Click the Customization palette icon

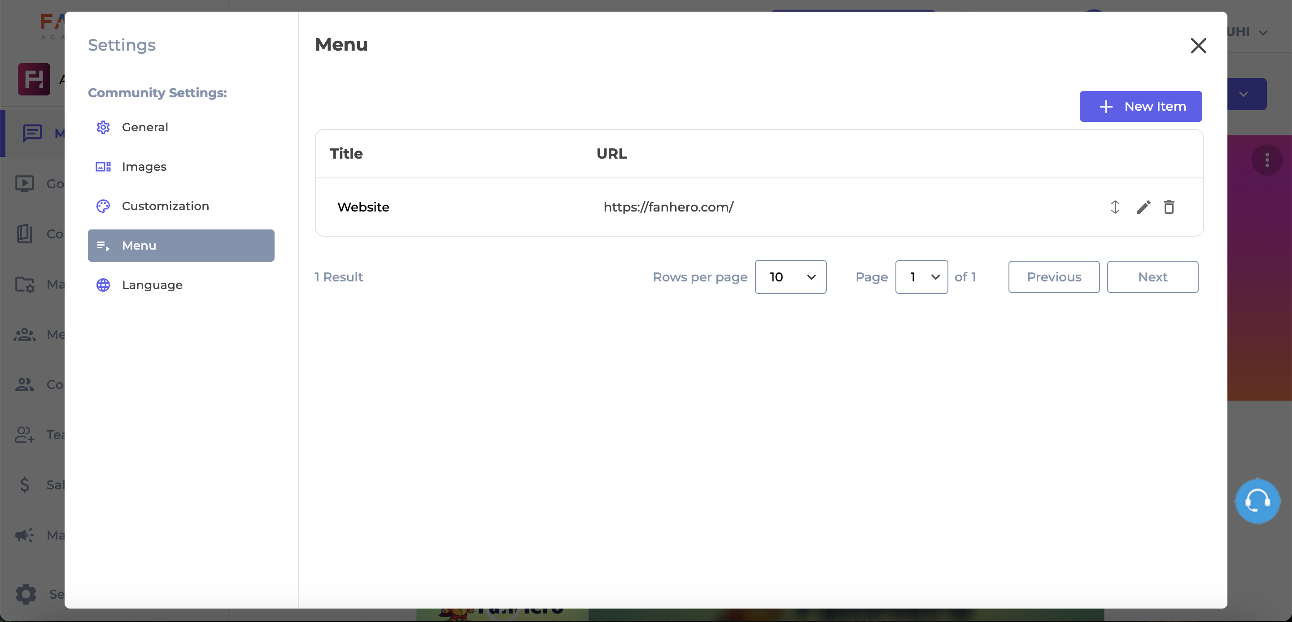pyautogui.click(x=103, y=206)
